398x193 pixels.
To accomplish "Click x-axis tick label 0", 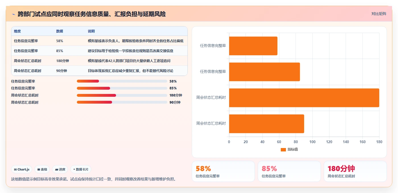I will coord(229,142).
